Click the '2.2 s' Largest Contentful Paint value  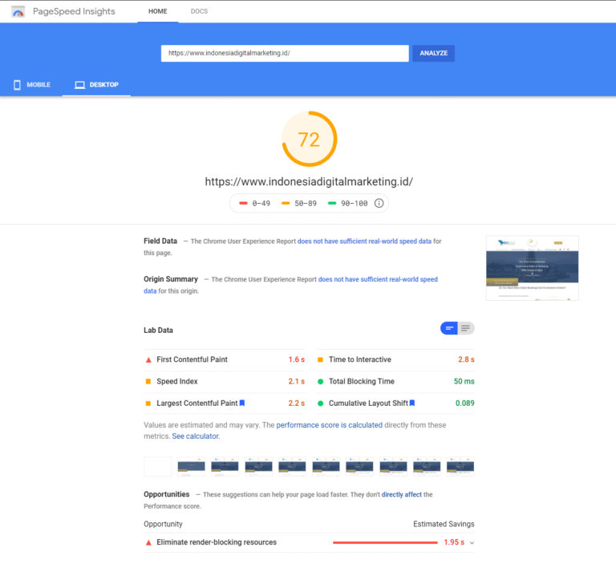297,403
